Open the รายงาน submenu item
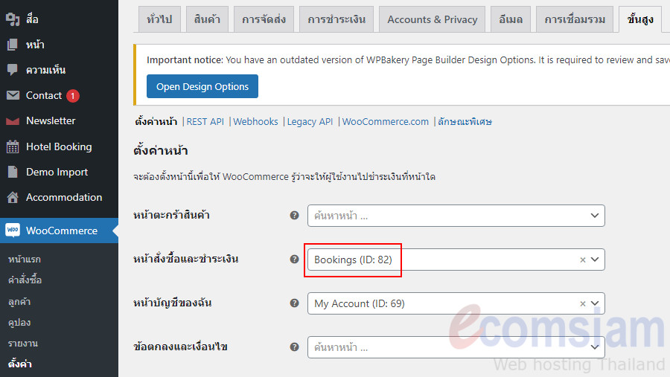 pyautogui.click(x=23, y=344)
